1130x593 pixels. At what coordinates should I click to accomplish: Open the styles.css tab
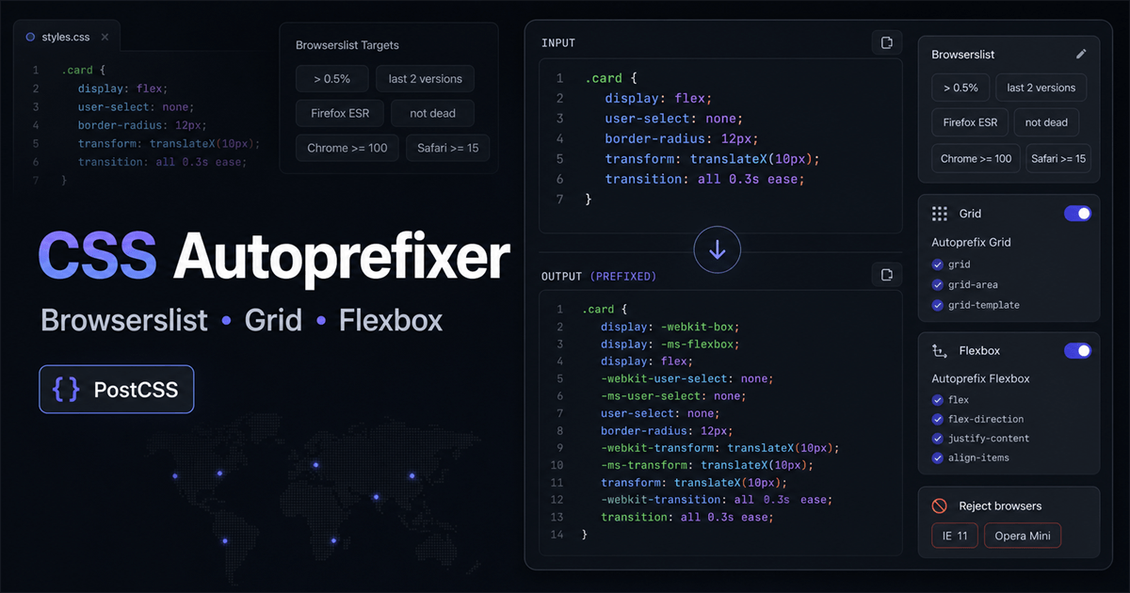click(68, 38)
